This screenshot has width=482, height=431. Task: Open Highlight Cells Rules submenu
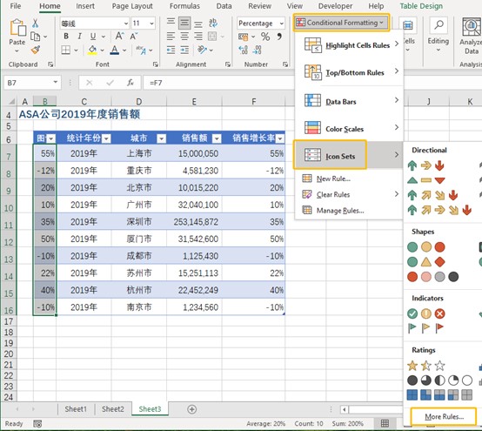point(349,45)
